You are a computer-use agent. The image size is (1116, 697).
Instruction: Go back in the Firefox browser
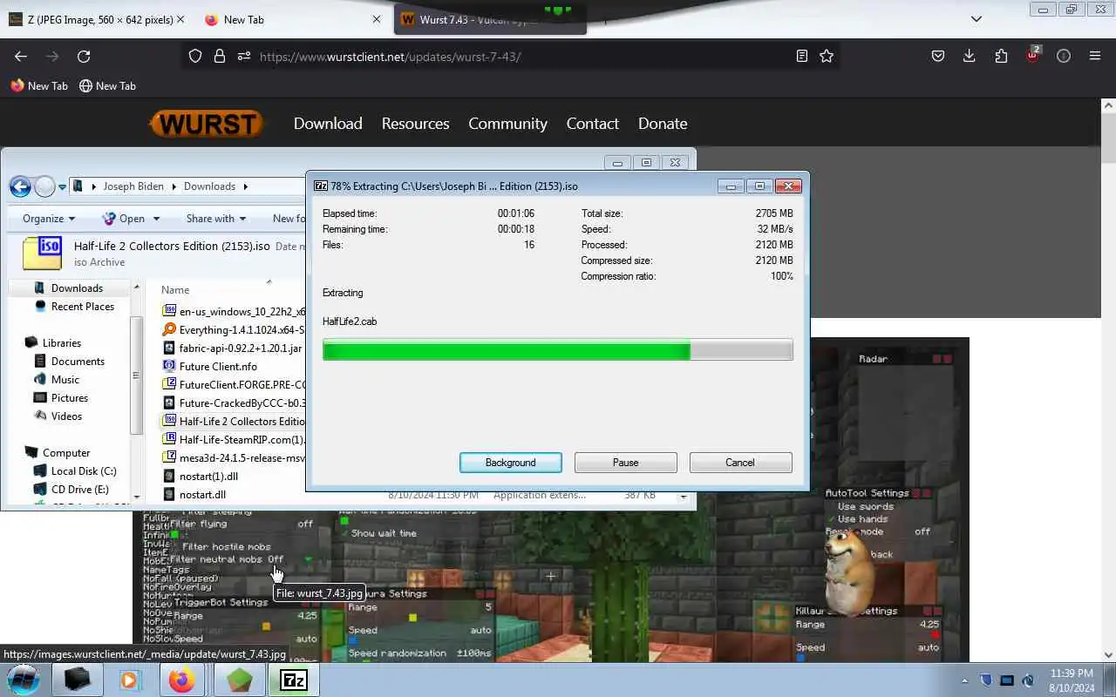click(x=21, y=56)
